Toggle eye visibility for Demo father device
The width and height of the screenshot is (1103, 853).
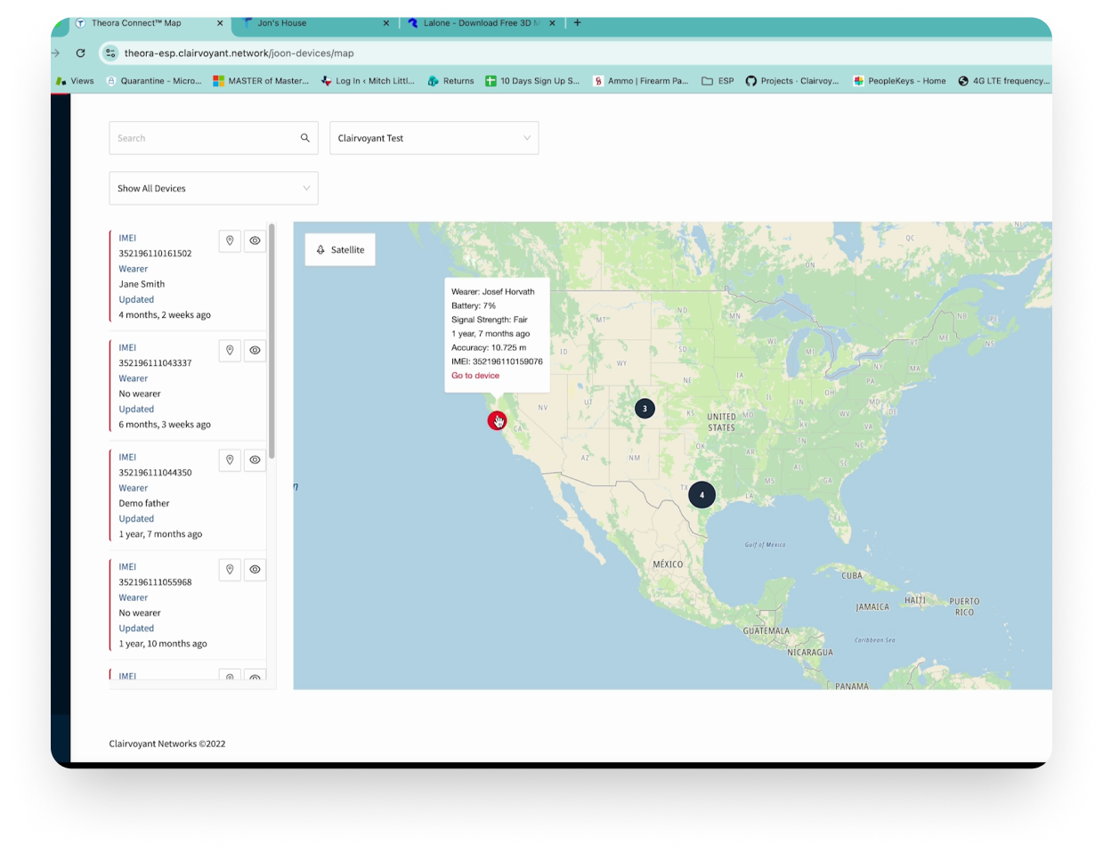click(x=255, y=460)
